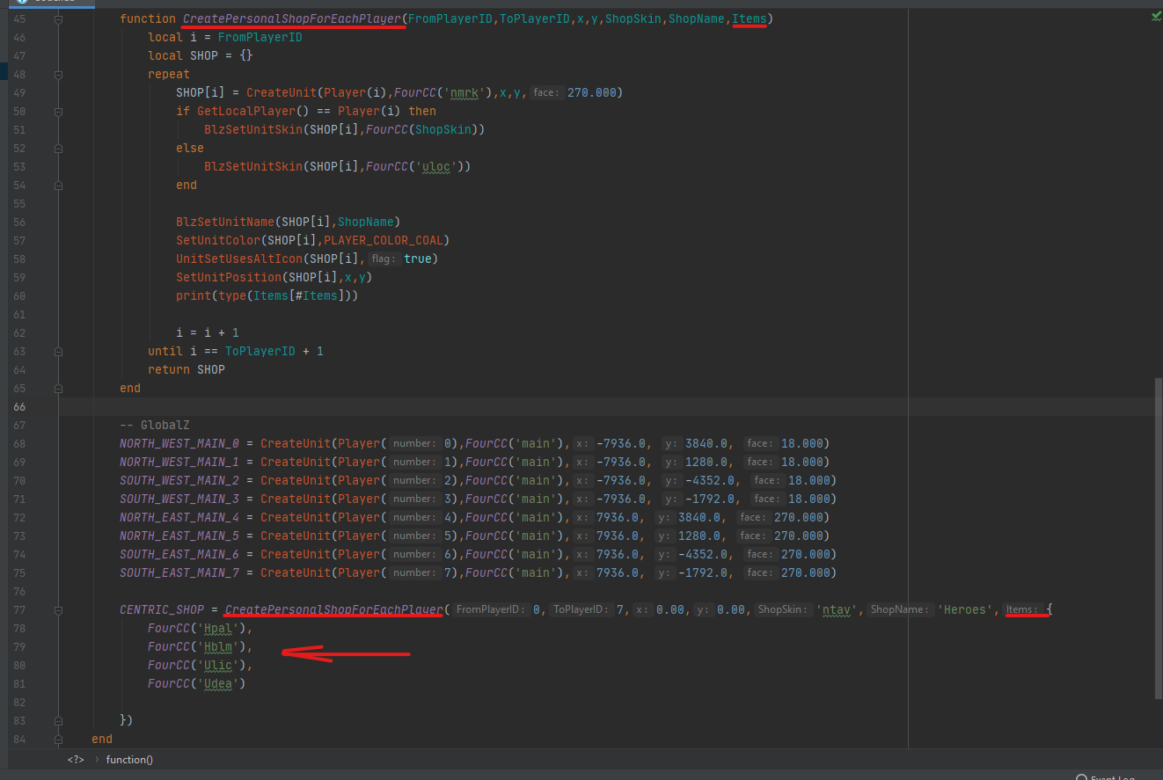Click the green inspection checkmark widget
1163x780 pixels.
[x=1155, y=17]
